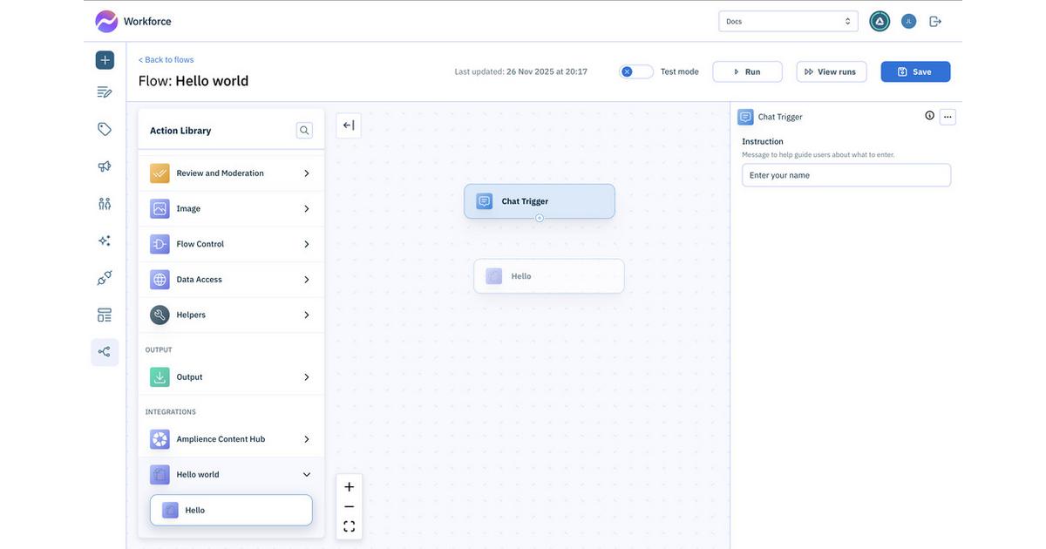Screen dimensions: 1046x549
Task: Select the Hello action in library
Action: coord(231,511)
